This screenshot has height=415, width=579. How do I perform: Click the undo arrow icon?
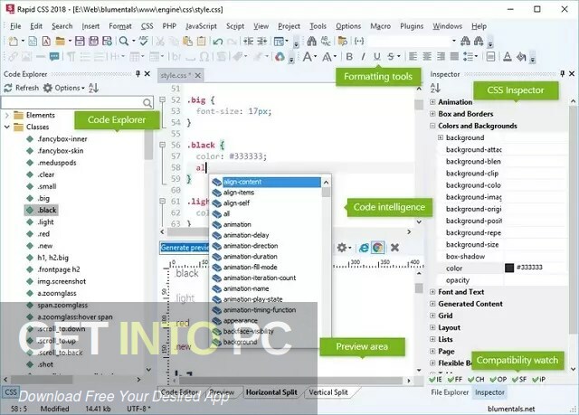point(217,41)
